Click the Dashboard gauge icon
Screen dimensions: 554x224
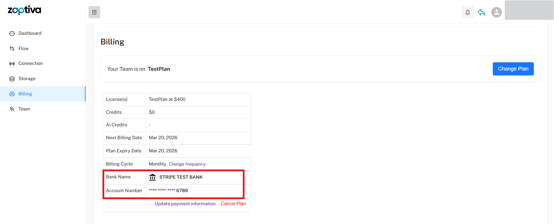pos(12,33)
